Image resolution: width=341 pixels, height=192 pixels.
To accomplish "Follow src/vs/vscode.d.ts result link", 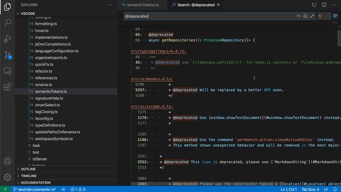I will (152, 107).
